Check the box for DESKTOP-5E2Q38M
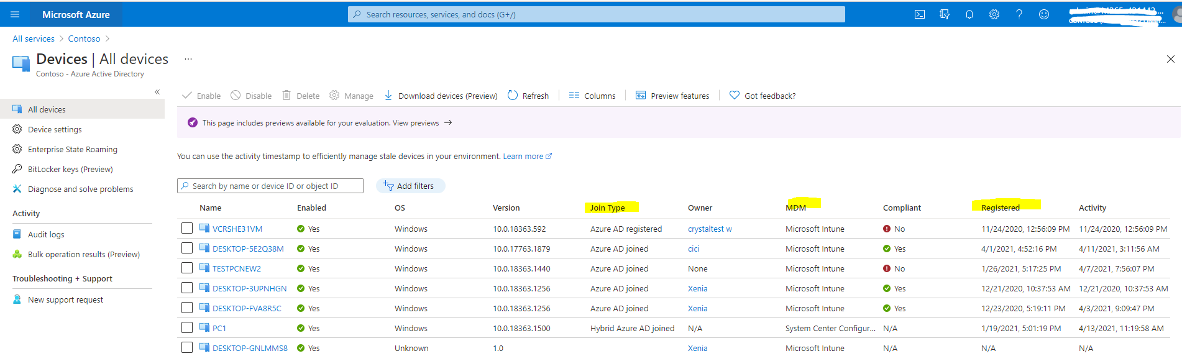1182x356 pixels. tap(187, 248)
